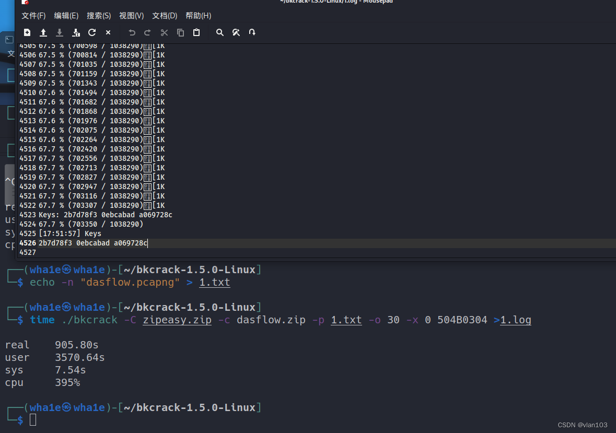The height and width of the screenshot is (433, 616).
Task: Save the current file via toolbar
Action: click(60, 32)
